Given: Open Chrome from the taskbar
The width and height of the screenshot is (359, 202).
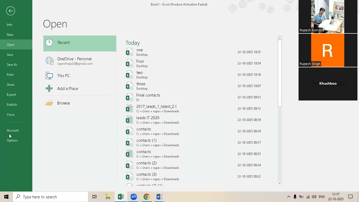Looking at the screenshot, I should click(146, 197).
